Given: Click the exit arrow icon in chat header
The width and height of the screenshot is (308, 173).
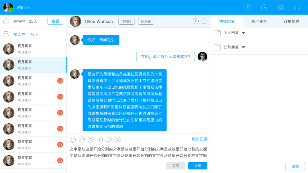Looking at the screenshot, I should (x=205, y=21).
